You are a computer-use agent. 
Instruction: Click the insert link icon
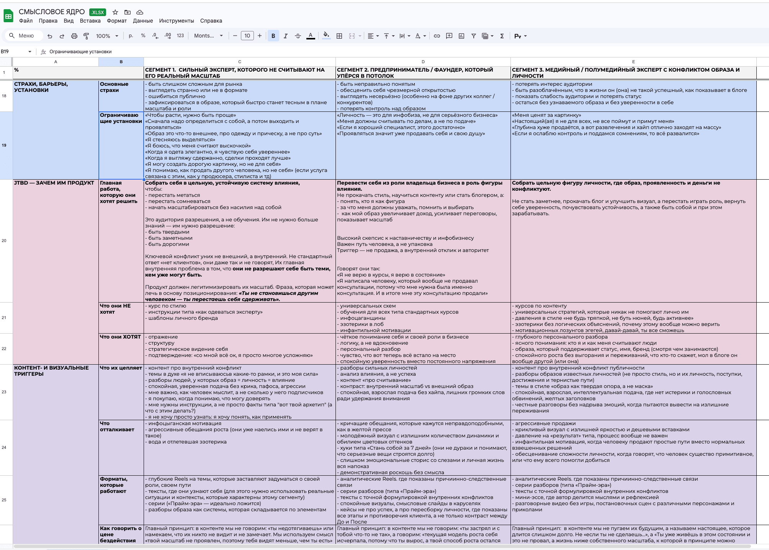click(x=437, y=36)
